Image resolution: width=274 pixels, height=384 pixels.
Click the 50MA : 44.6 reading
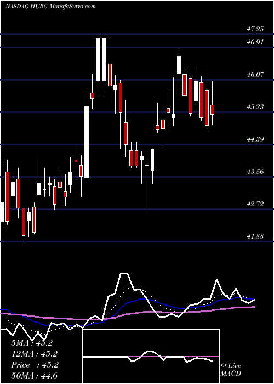click(35, 376)
